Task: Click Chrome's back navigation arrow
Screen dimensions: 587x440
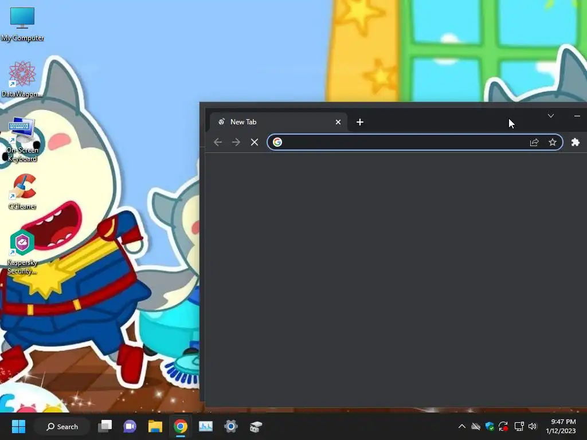Action: click(x=218, y=142)
